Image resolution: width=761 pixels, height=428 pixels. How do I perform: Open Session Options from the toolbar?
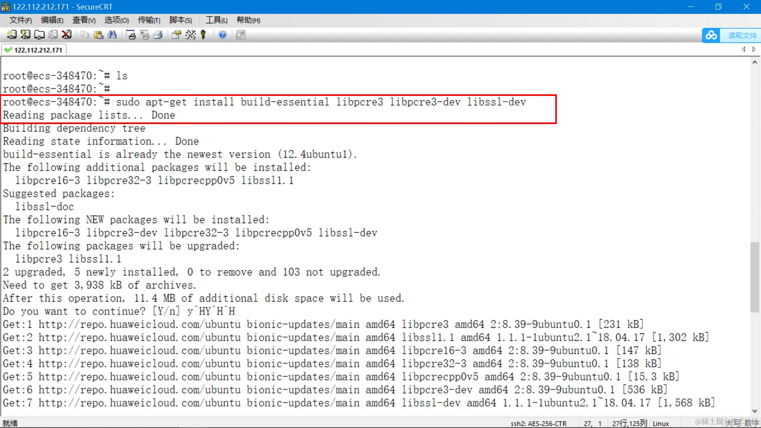pos(176,35)
